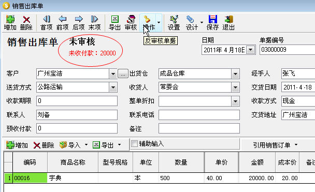Click the 金额 column header
Viewport: 315px width, 192px height.
click(257, 162)
